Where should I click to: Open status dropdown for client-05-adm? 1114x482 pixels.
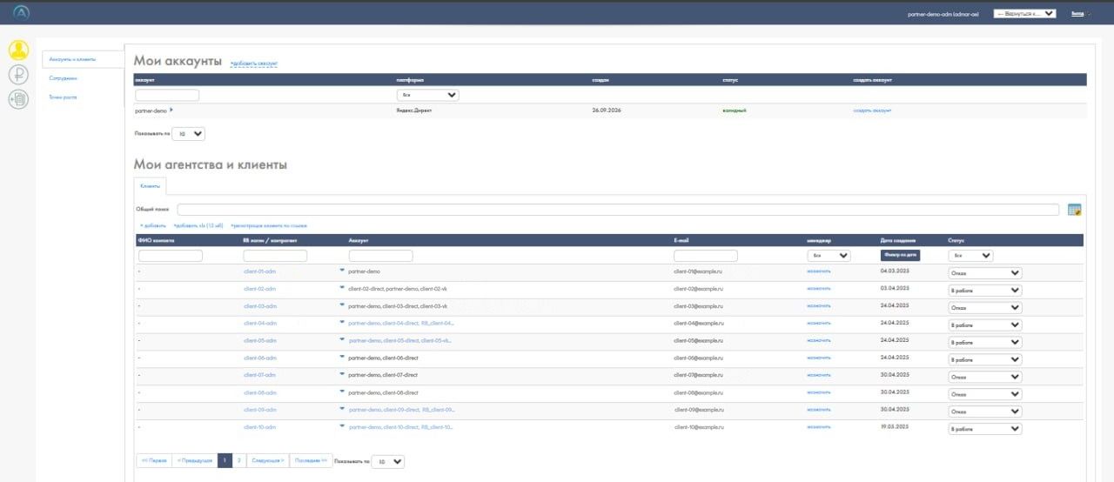click(985, 342)
